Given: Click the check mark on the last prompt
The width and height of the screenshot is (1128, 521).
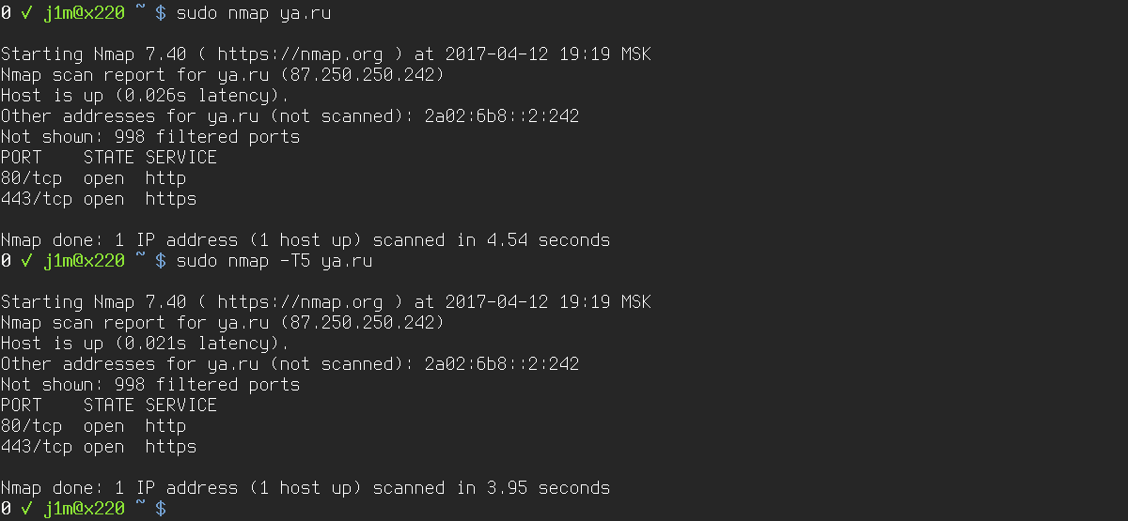Looking at the screenshot, I should pyautogui.click(x=26, y=509).
